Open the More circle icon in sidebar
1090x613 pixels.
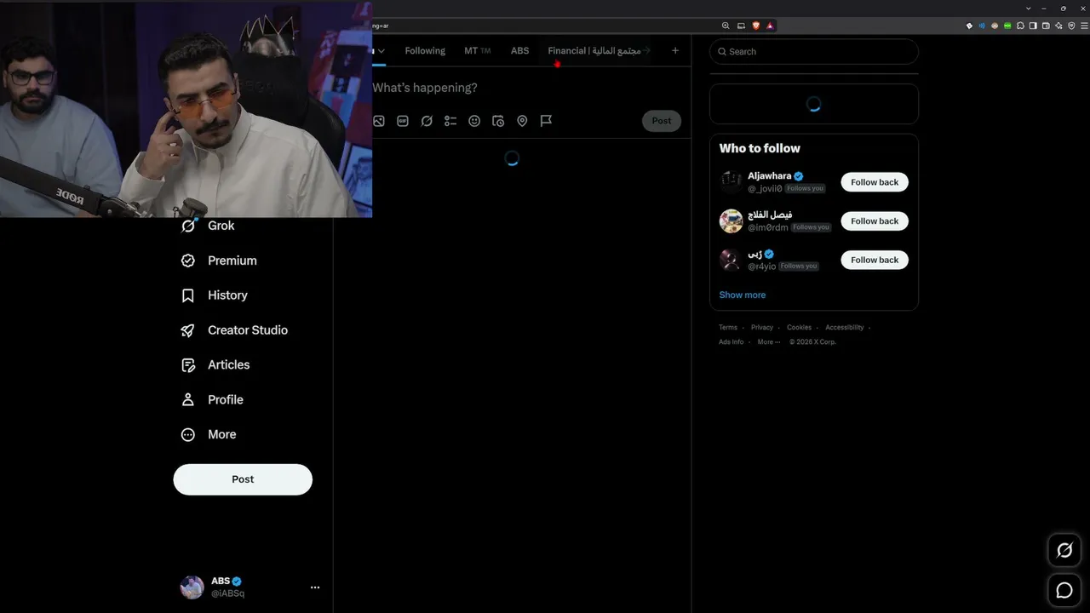point(188,435)
